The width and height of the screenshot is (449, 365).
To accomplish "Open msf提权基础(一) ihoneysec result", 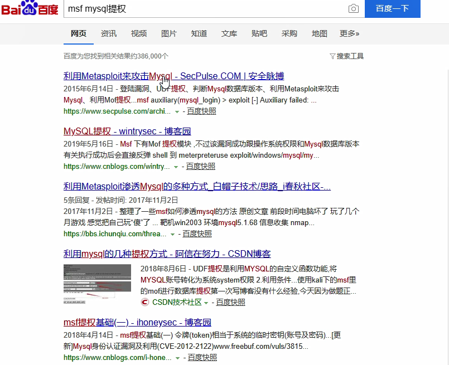I will coord(137,323).
